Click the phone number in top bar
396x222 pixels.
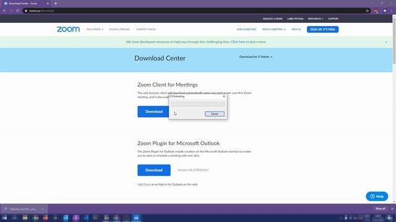[x=295, y=19]
